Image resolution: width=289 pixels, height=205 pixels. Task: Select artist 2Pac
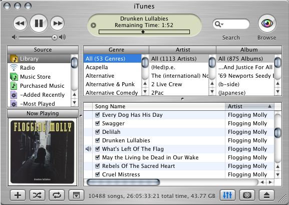179,93
